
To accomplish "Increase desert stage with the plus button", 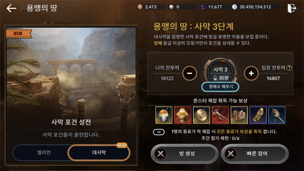I will tap(251, 73).
